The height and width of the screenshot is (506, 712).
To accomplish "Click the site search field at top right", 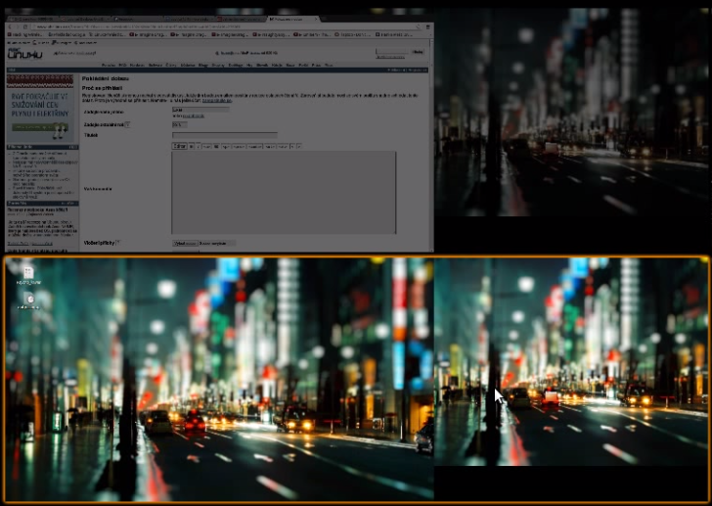I will (392, 52).
